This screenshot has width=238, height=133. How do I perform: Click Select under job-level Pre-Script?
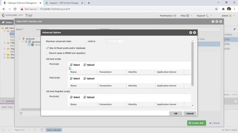coord(75,65)
